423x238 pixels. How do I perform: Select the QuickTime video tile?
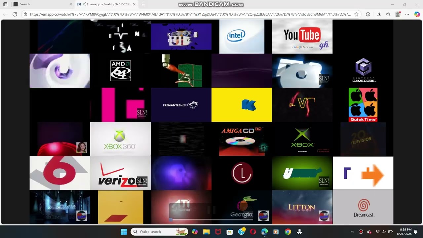(x=363, y=105)
